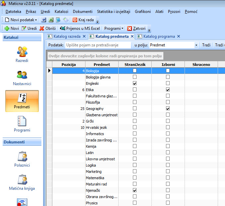Switch to the Katalog programa tab

click(159, 36)
